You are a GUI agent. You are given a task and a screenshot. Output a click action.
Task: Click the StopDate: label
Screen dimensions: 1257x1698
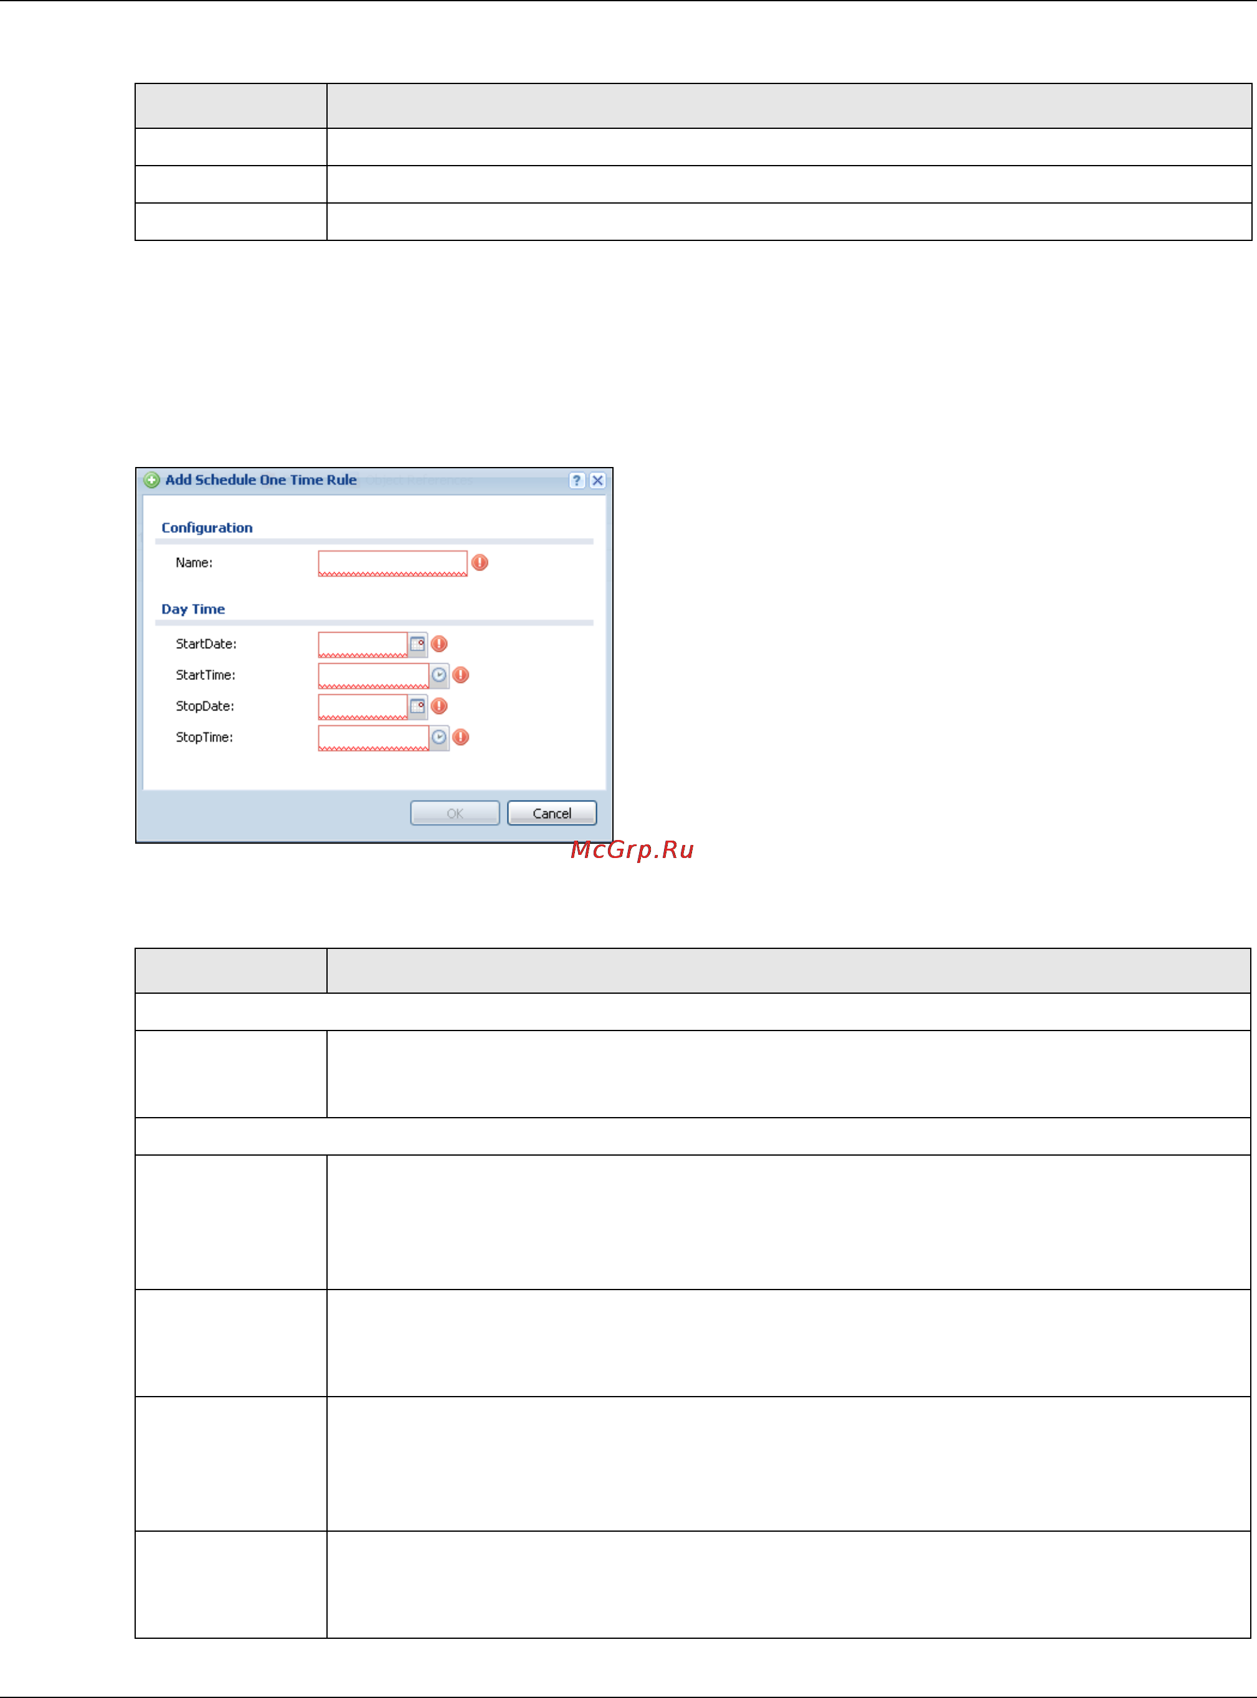[205, 707]
